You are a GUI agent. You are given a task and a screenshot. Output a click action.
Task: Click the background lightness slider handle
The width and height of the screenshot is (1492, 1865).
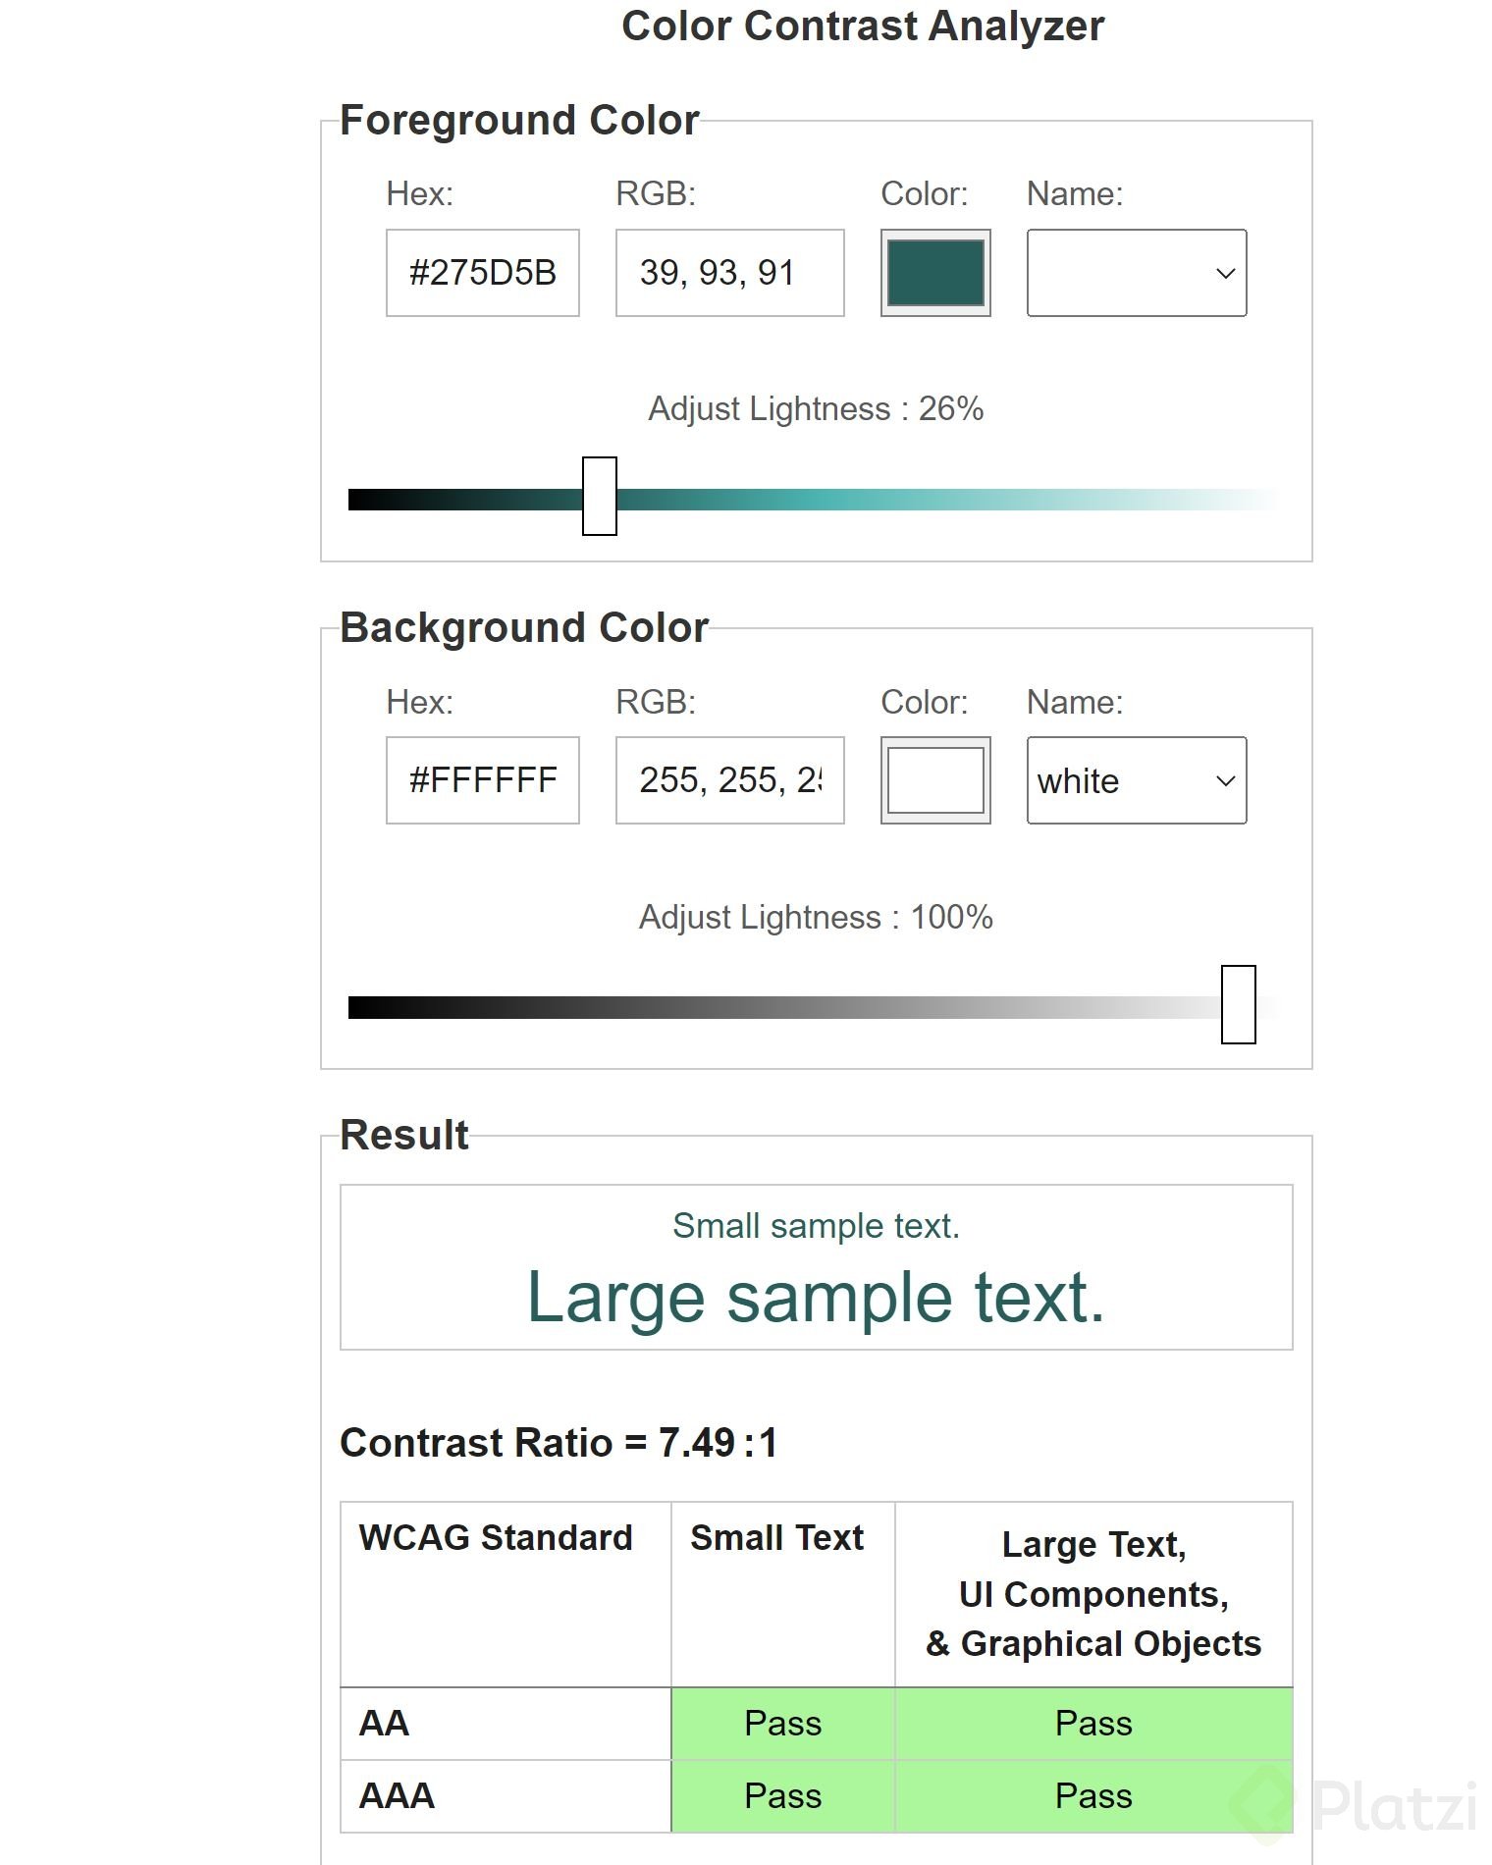[1238, 1004]
